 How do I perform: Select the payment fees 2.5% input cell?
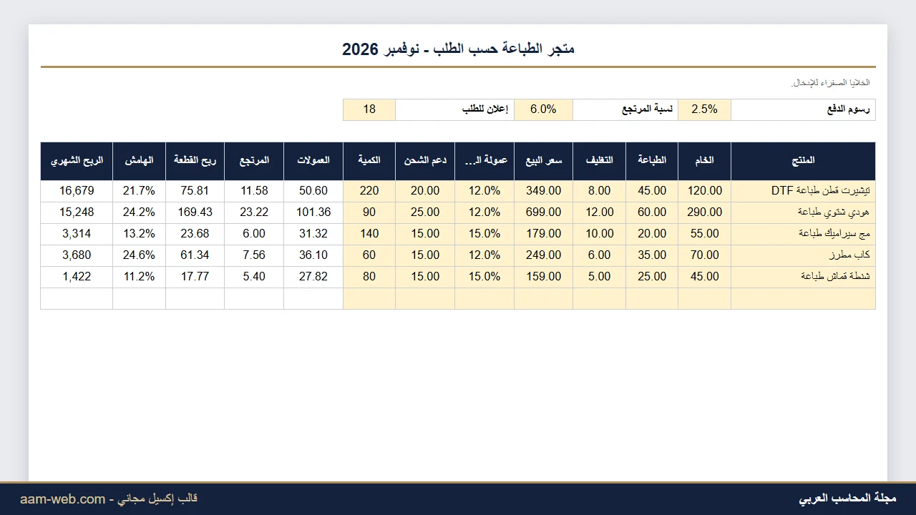tap(704, 109)
